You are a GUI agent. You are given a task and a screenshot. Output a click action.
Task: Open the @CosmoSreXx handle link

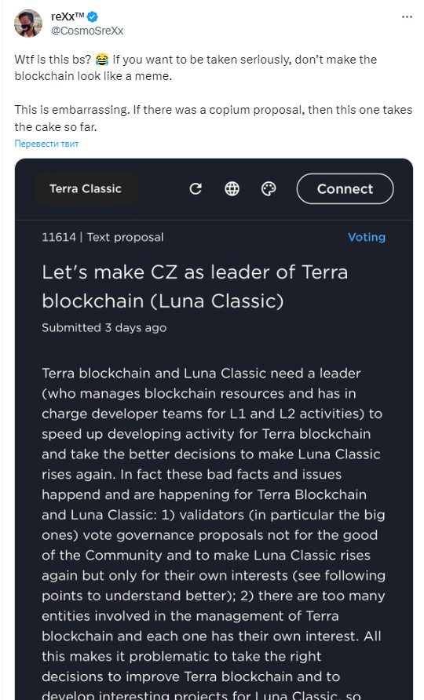(87, 31)
